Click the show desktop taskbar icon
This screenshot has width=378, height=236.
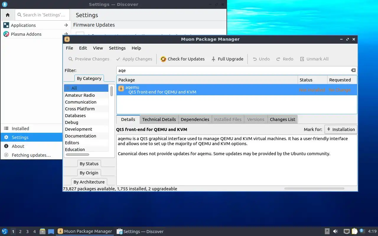51,232
